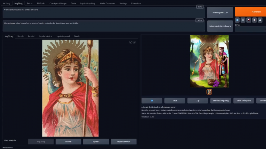Download the result with the Zip button
This screenshot has width=266, height=149.
click(x=198, y=101)
